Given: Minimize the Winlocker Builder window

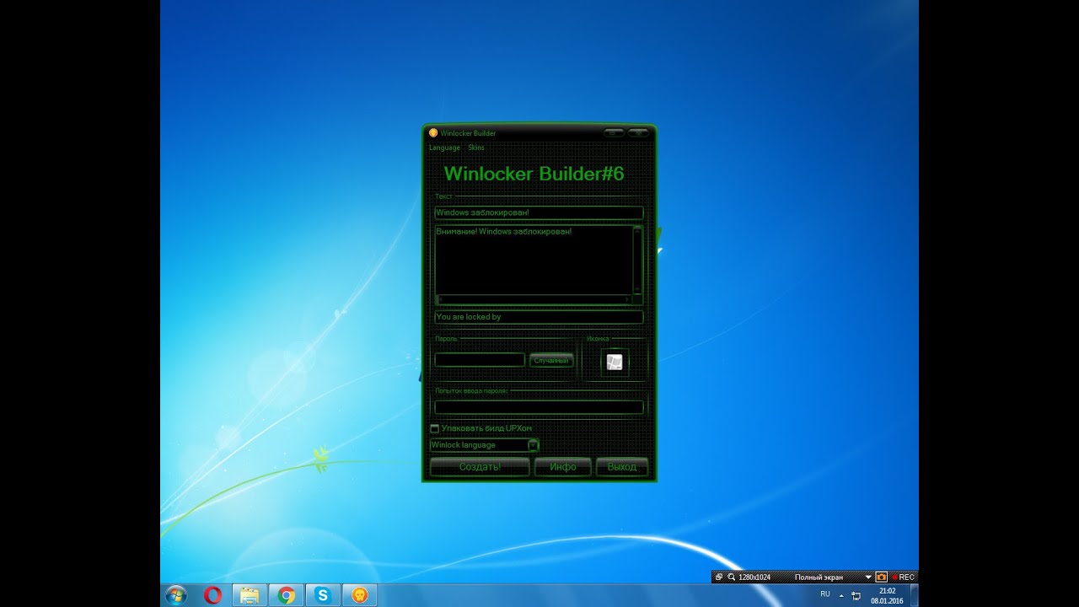Looking at the screenshot, I should tap(614, 132).
